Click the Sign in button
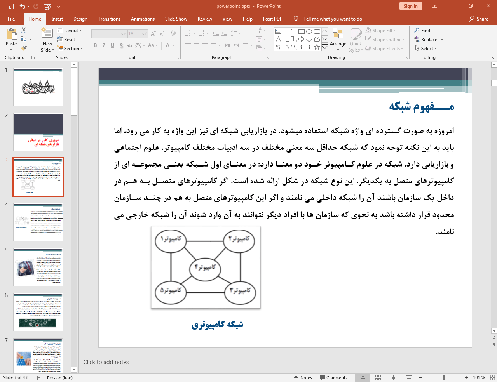497x382 pixels. click(x=410, y=6)
